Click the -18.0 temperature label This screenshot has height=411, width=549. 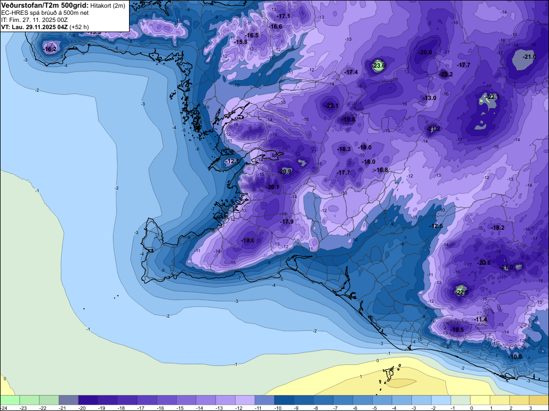point(369,162)
